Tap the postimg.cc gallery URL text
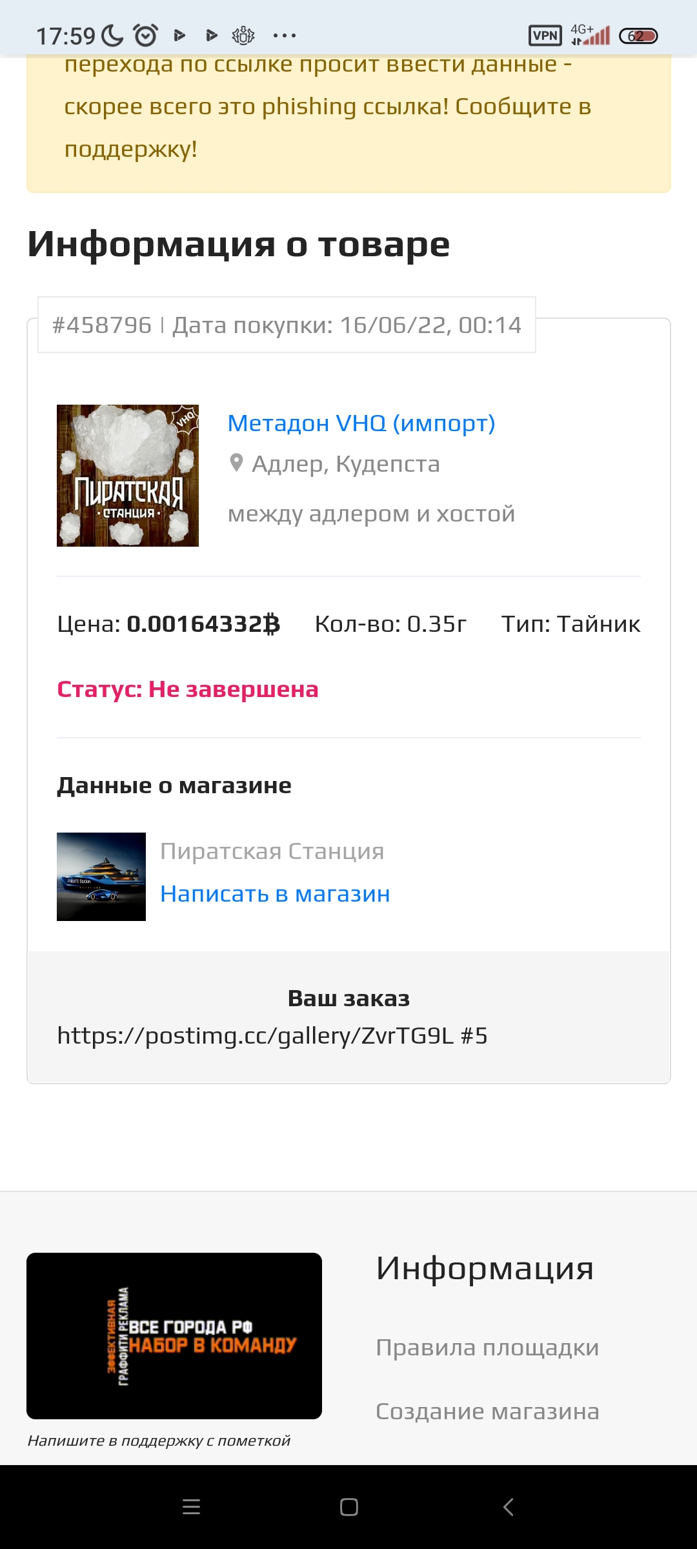The height and width of the screenshot is (1549, 697). pos(272,1036)
